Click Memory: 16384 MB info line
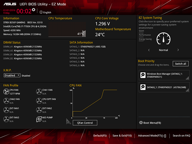The width and height of the screenshot is (192, 144). tap(22, 34)
